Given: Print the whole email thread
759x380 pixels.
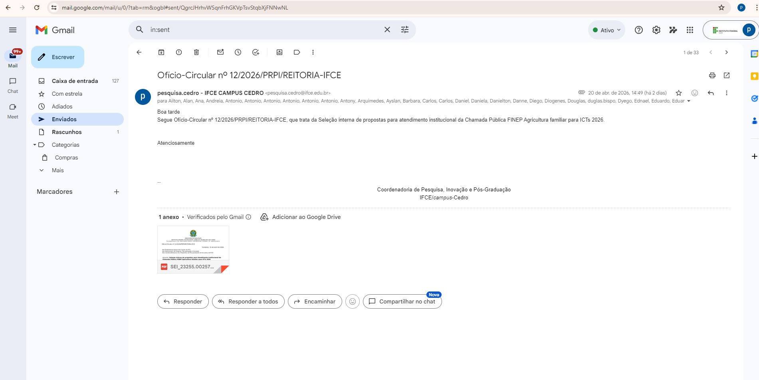Looking at the screenshot, I should point(712,75).
